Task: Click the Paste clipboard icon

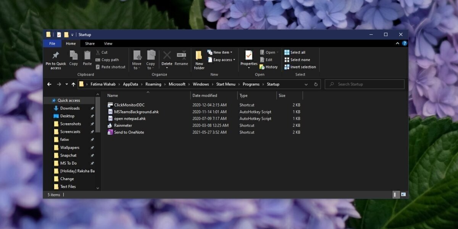Action: 87,56
